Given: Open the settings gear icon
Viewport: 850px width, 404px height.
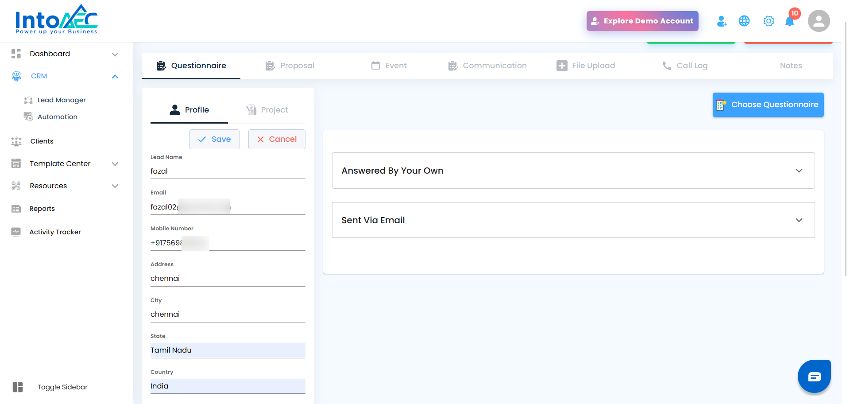Looking at the screenshot, I should pos(769,21).
